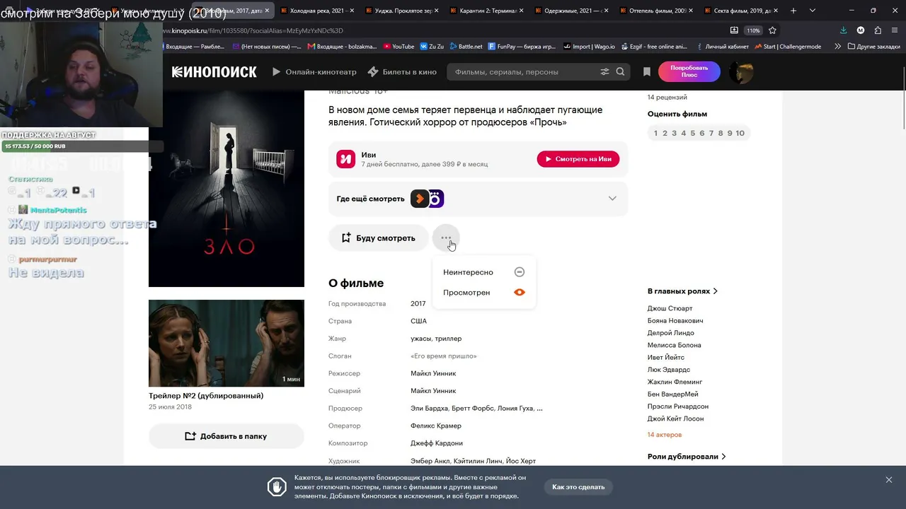This screenshot has height=509, width=906.
Task: Open the Другие закладки folder
Action: 873,47
